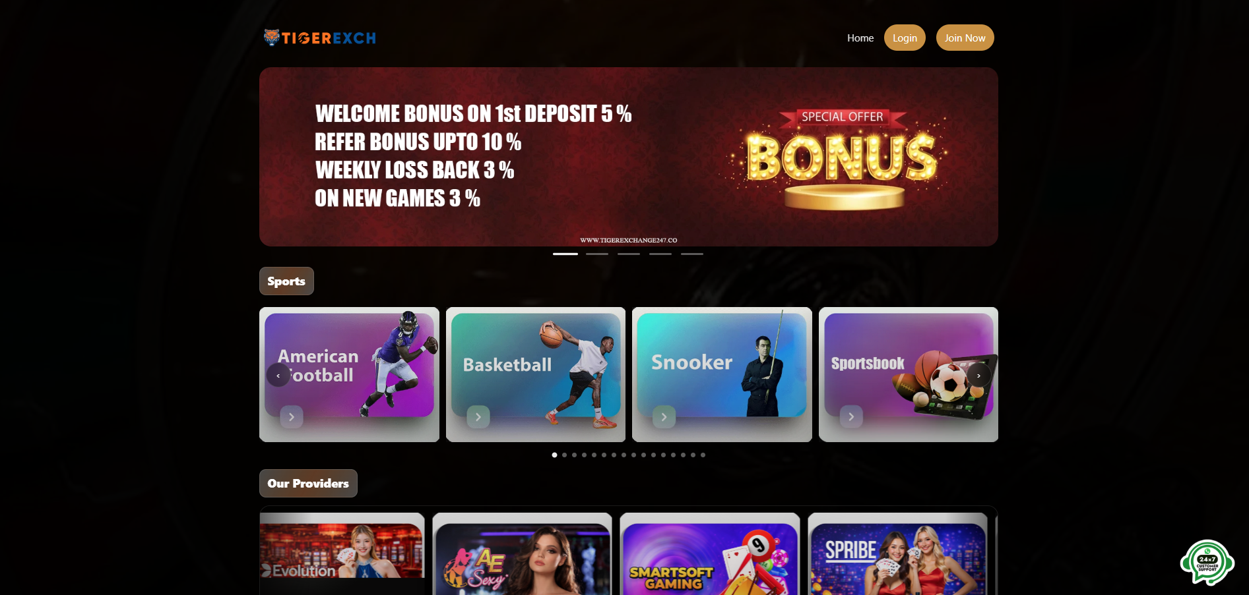This screenshot has width=1249, height=595.
Task: Select the last sports carousel dot
Action: pyautogui.click(x=703, y=455)
